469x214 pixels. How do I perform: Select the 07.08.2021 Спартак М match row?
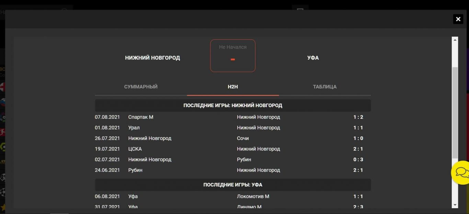[x=233, y=117]
